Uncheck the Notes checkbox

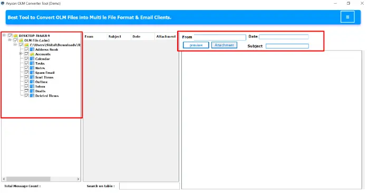pos(26,68)
